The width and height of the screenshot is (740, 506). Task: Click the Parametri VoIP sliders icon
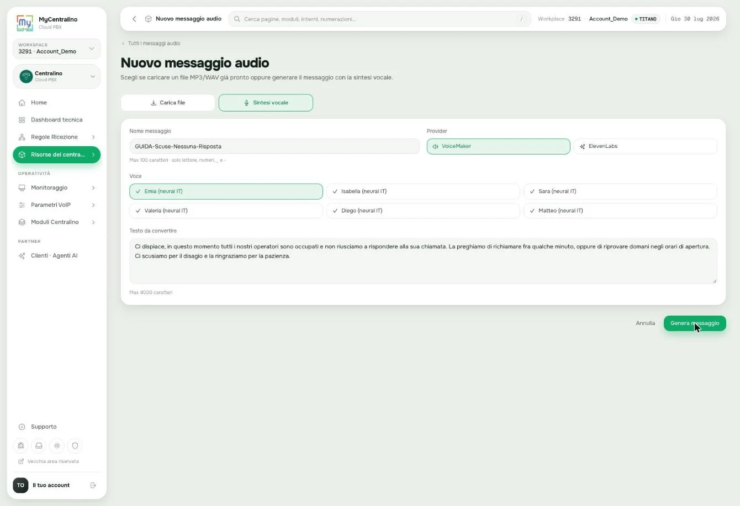(22, 205)
